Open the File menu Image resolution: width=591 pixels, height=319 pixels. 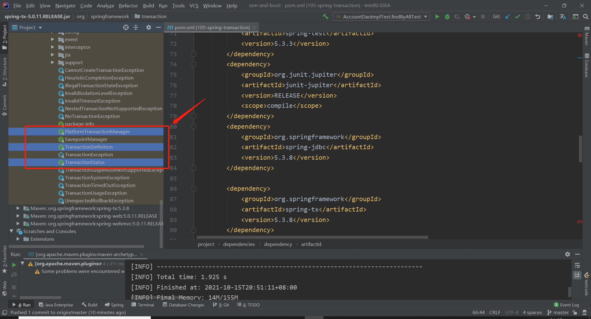(x=17, y=5)
